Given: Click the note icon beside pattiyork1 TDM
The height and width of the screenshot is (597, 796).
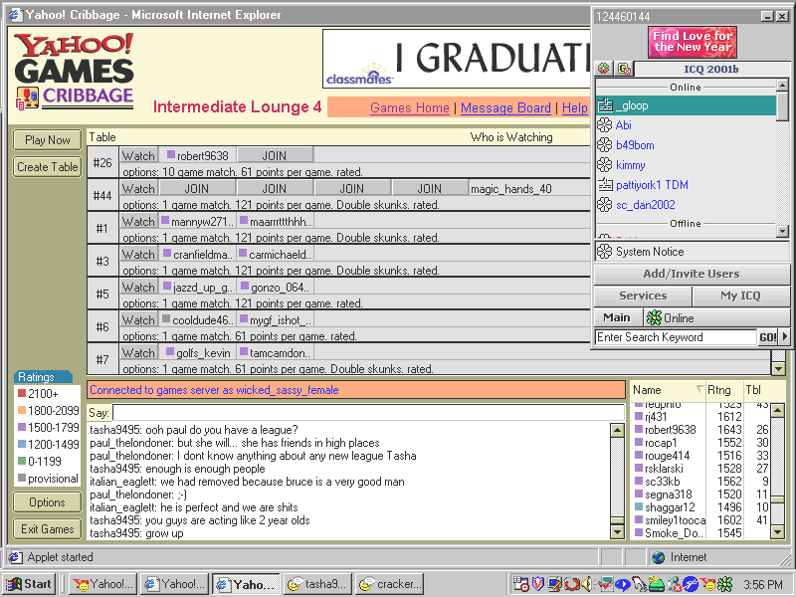Looking at the screenshot, I should 605,184.
